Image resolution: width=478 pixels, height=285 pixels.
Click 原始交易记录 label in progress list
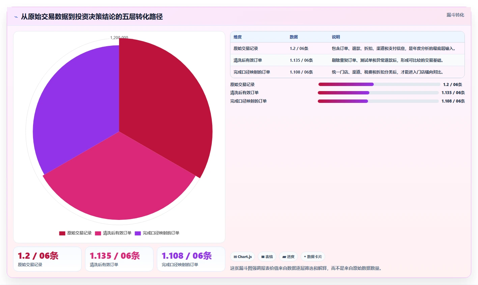(x=242, y=85)
